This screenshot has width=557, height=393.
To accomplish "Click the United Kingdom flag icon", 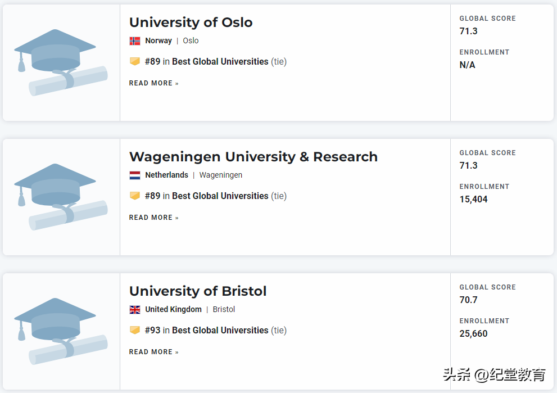I will 135,310.
